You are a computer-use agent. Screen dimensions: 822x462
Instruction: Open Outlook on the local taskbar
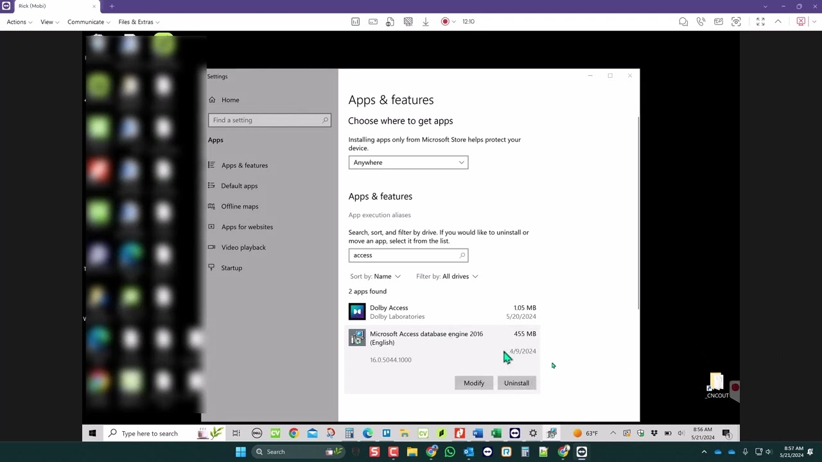tap(468, 452)
